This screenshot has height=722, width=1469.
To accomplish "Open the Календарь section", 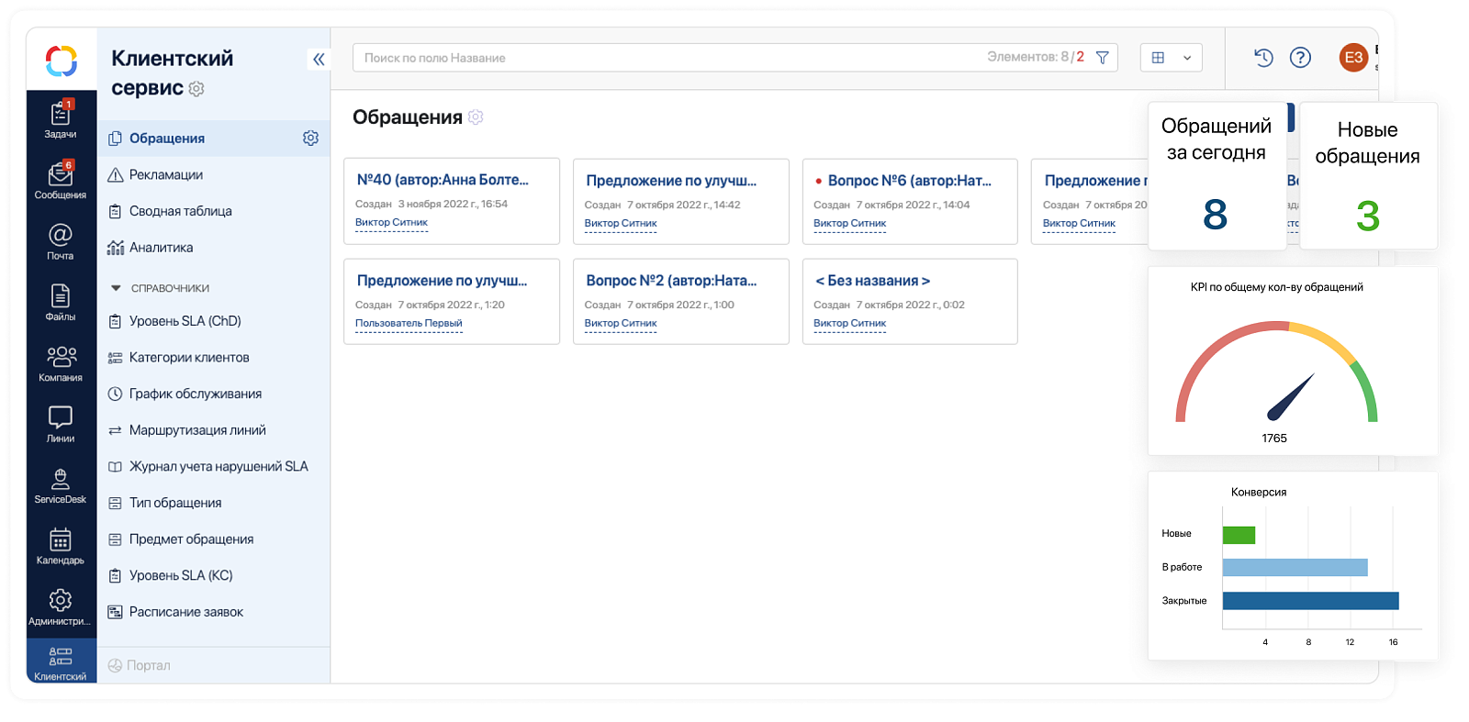I will 61,546.
